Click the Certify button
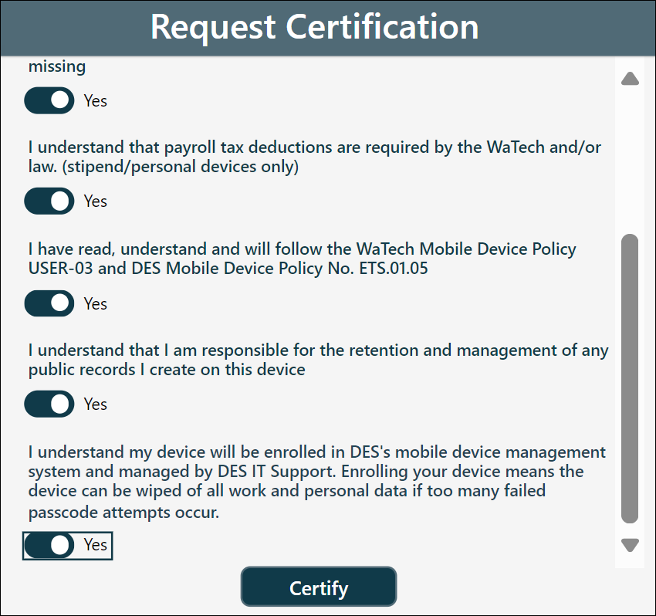This screenshot has height=616, width=656. tap(319, 587)
